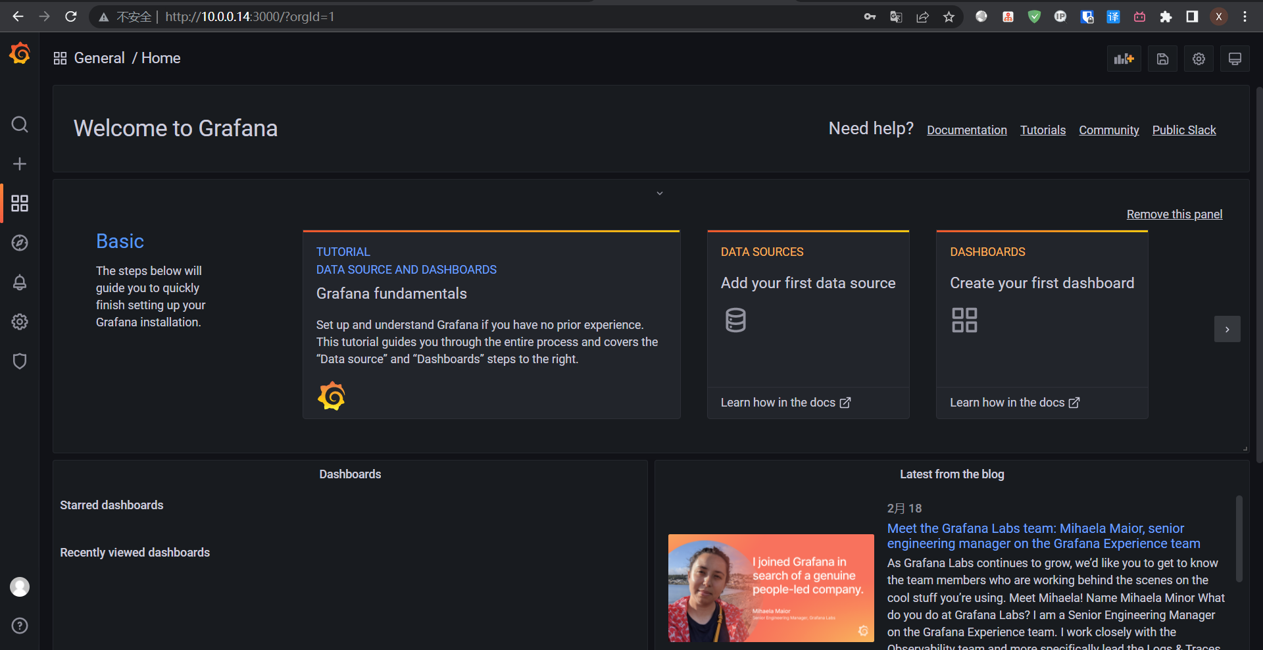Screen dimensions: 1263x650
Task: Open the browser three-dot menu
Action: [1245, 17]
